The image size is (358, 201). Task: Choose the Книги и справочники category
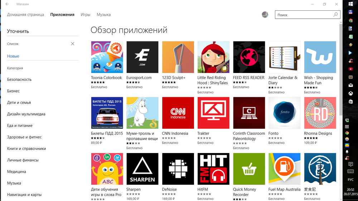pos(26,148)
